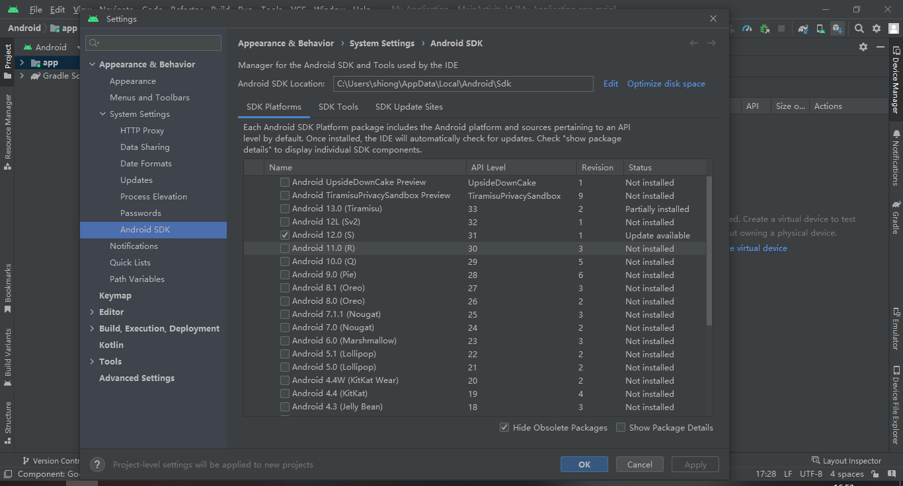Click the SDK Manager cube icon in toolbar
The width and height of the screenshot is (903, 486).
pos(838,28)
